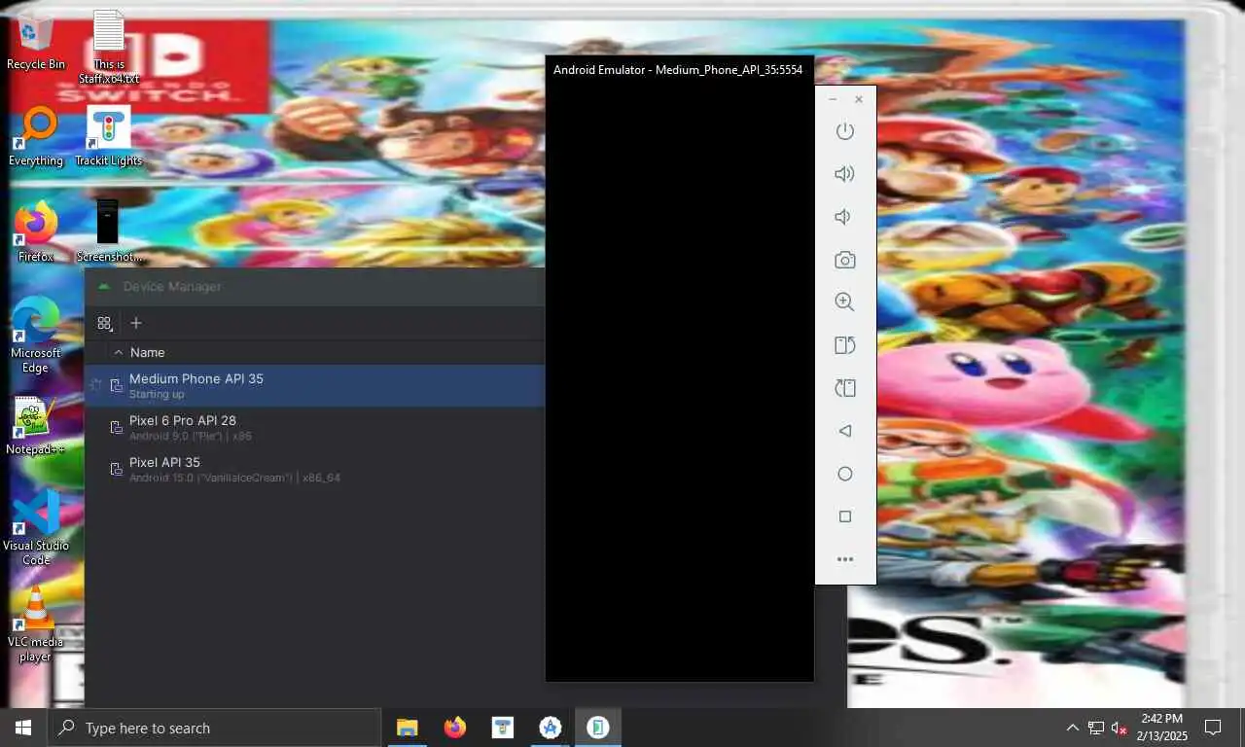Open the Recycle Bin desktop icon
This screenshot has height=747, width=1245.
pos(36,41)
